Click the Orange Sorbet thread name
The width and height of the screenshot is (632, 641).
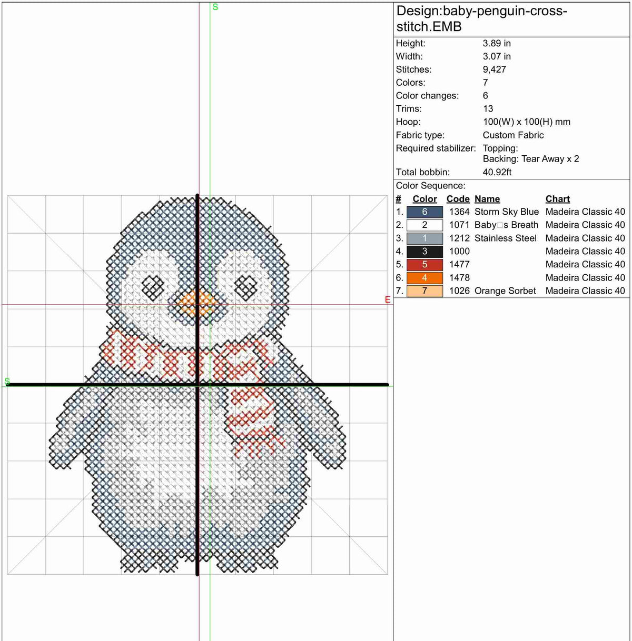click(x=505, y=291)
